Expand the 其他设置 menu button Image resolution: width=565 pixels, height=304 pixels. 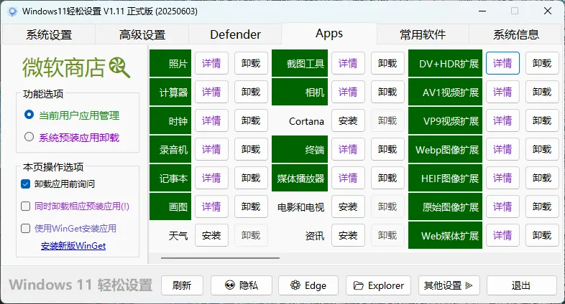coord(449,285)
